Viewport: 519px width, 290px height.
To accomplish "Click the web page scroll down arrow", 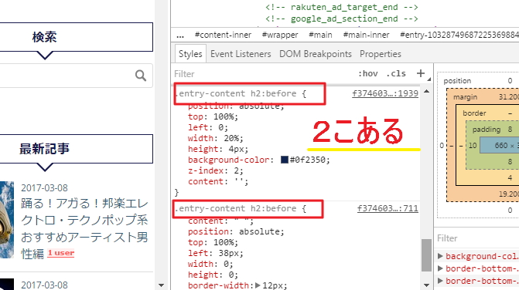I will click(161, 285).
